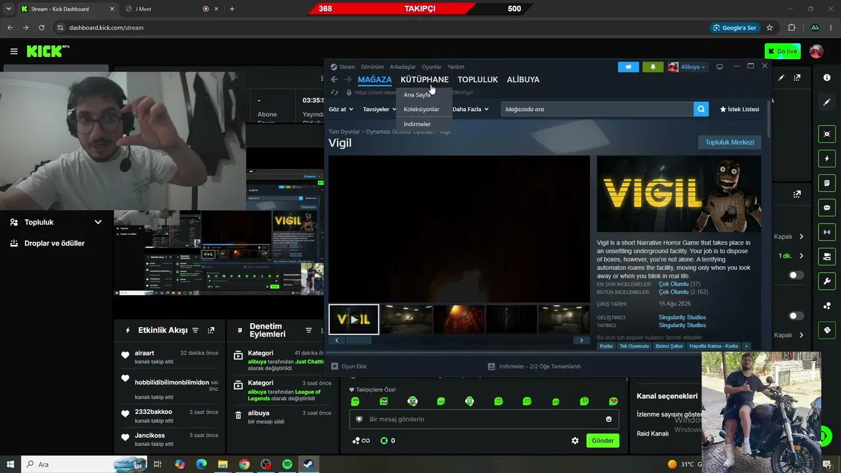Open the ALİBUYA profile tab

coord(523,79)
